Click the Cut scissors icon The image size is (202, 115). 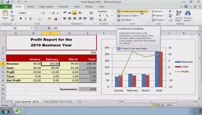pyautogui.click(x=12, y=12)
